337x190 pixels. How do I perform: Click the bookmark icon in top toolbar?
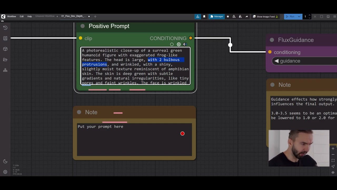point(204,16)
